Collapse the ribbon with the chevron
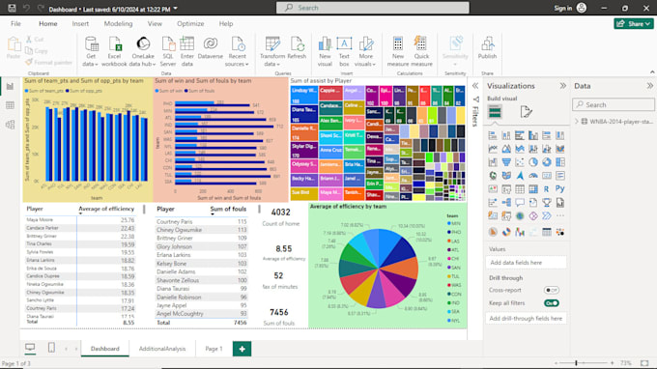The width and height of the screenshot is (657, 369). (652, 72)
